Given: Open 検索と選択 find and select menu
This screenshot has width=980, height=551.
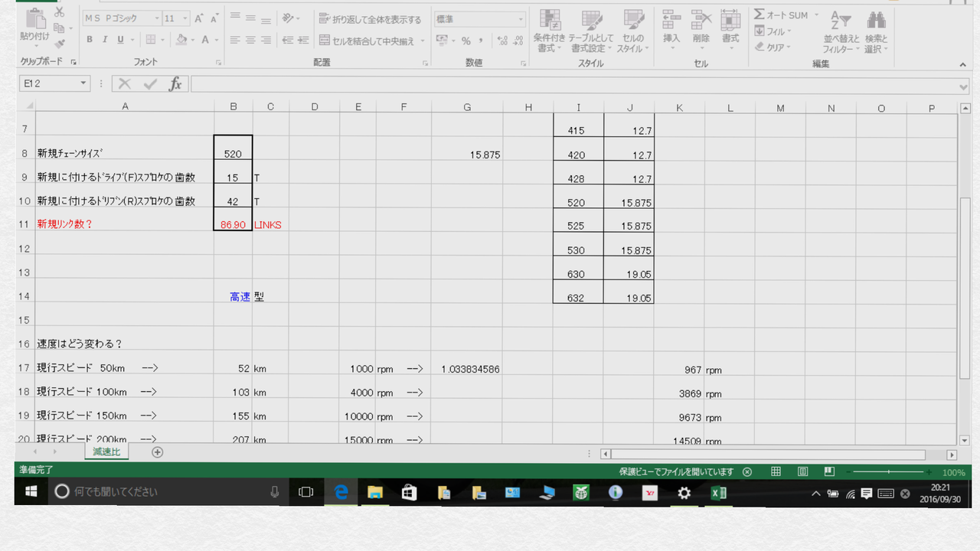Looking at the screenshot, I should [x=877, y=31].
